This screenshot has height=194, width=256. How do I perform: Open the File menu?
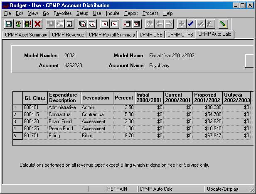coord(7,13)
